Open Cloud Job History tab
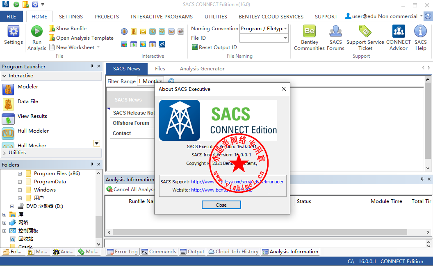This screenshot has height=266, width=433. pyautogui.click(x=233, y=252)
